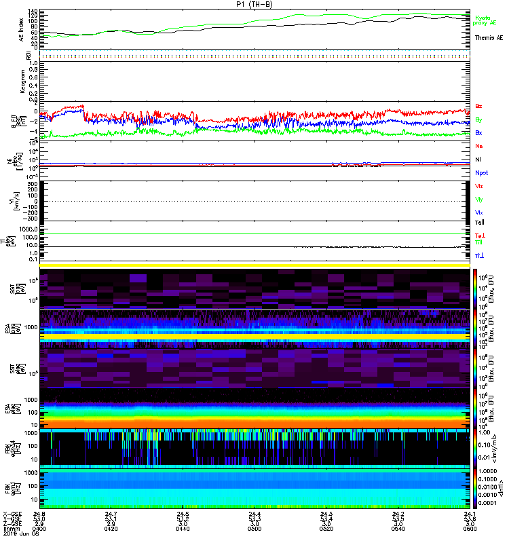Click the 0500 time tick label
Image resolution: width=509 pixels, height=543 pixels.
(254, 529)
